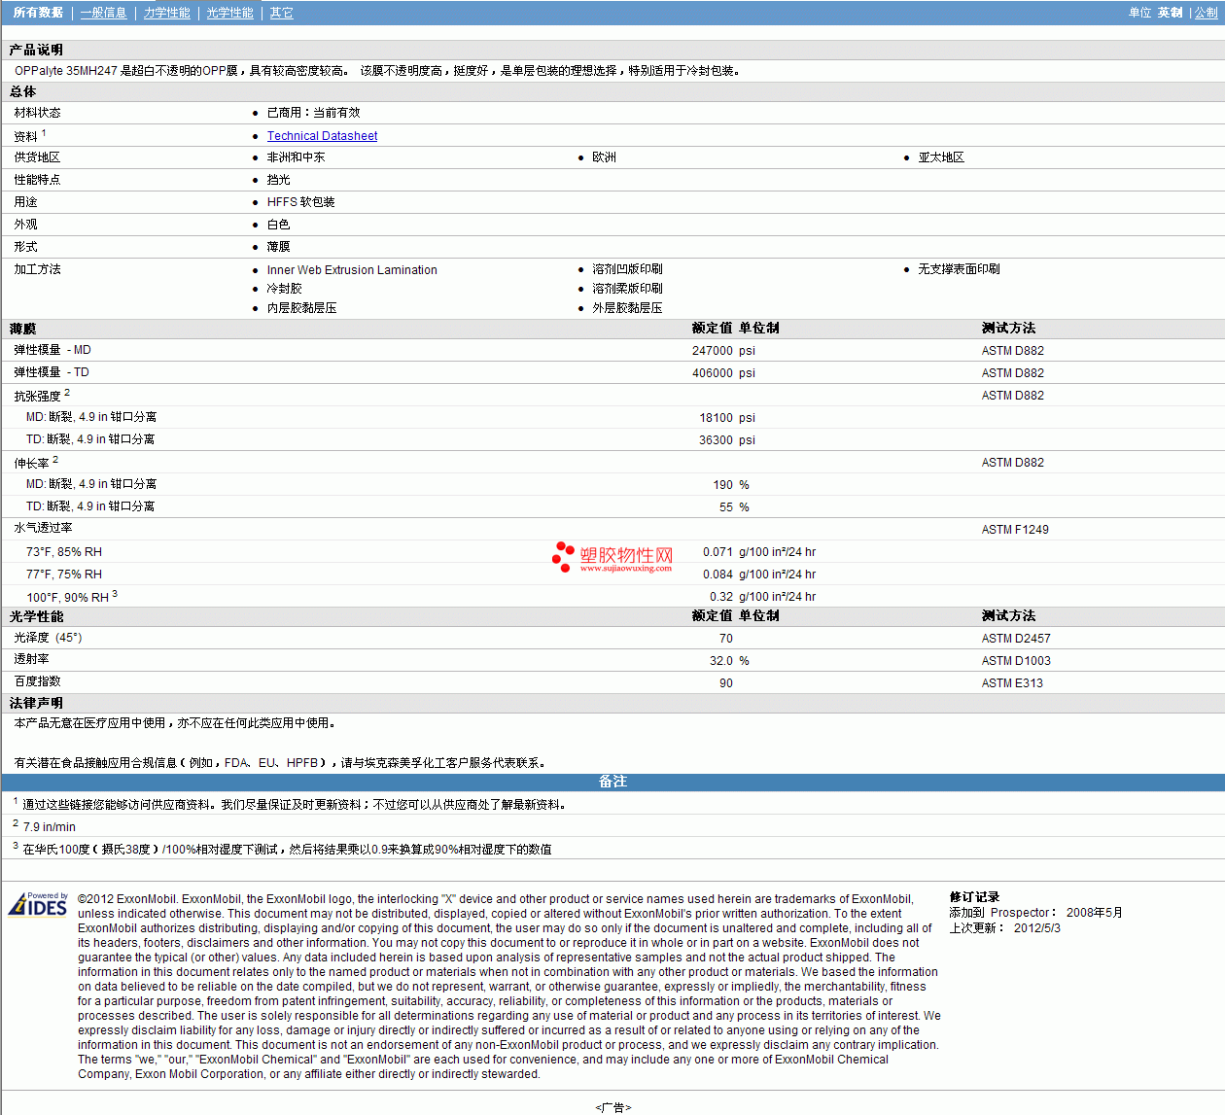The image size is (1225, 1115).
Task: Click the HFFS 软包装 usage value
Action: click(300, 202)
